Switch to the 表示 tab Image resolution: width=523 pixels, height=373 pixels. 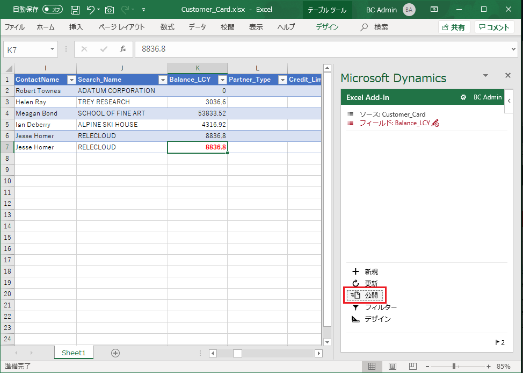tap(256, 27)
